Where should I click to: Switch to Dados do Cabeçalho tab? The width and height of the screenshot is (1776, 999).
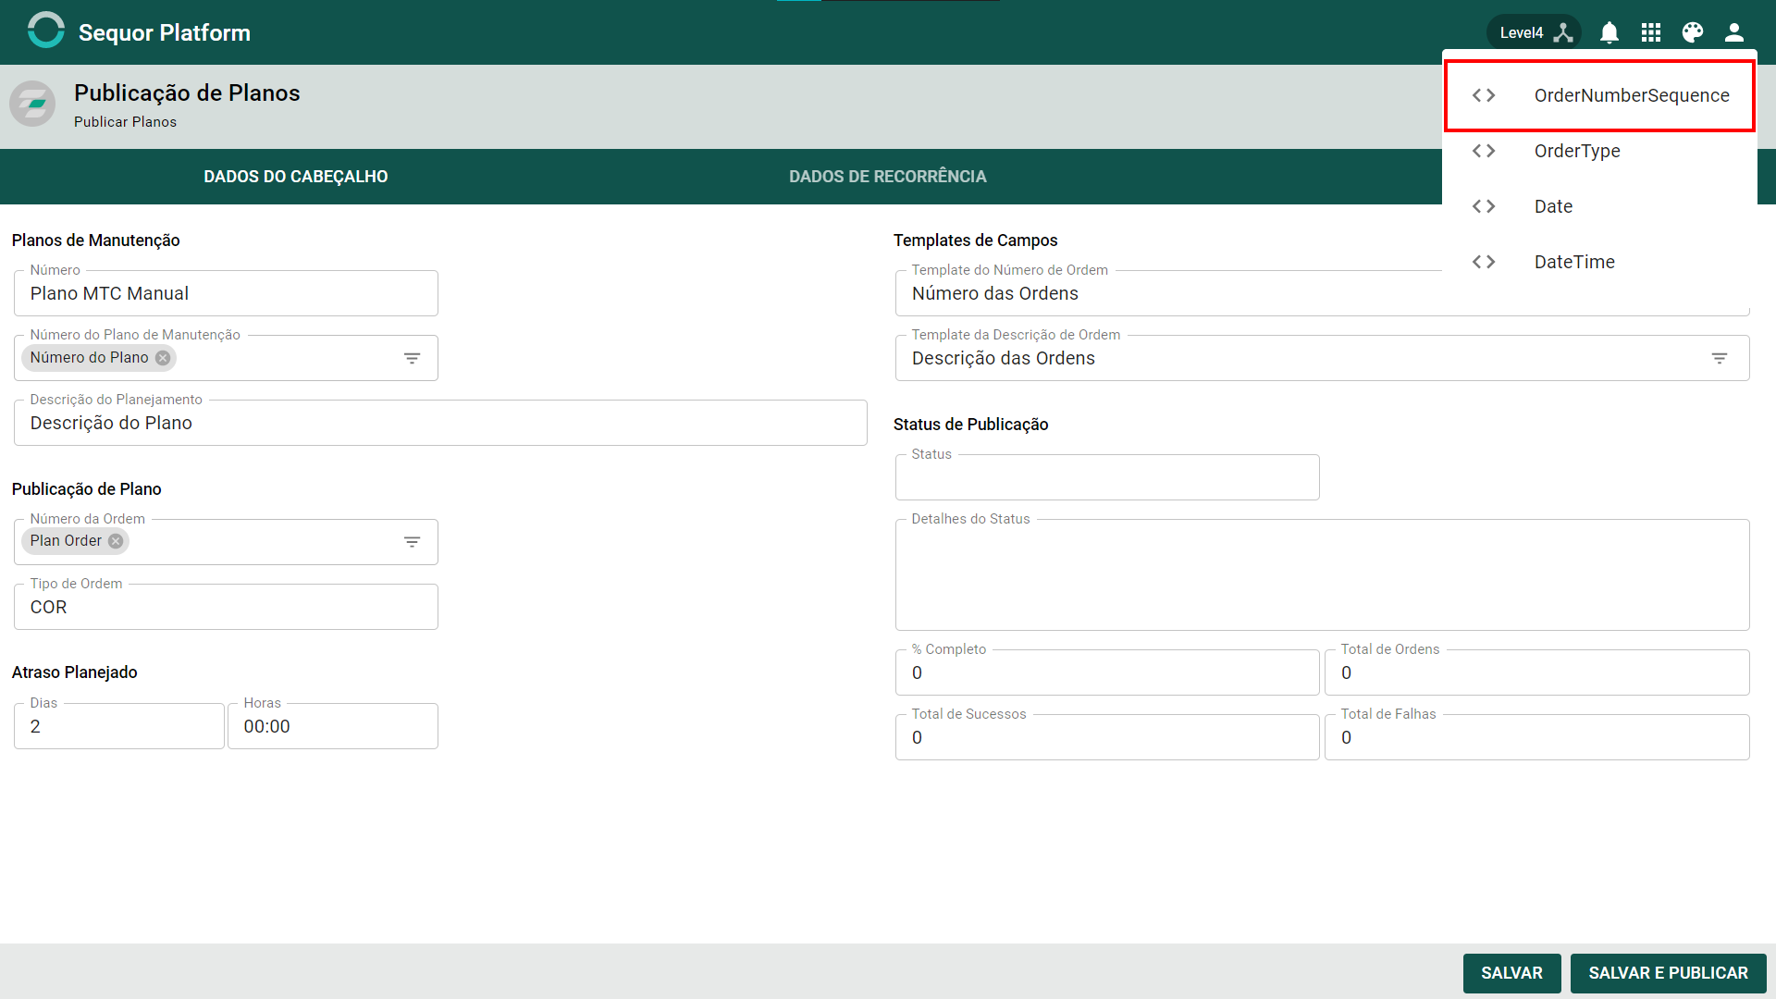[x=296, y=177]
